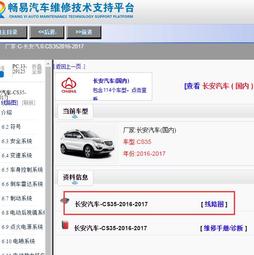Click 年份:2016-2017 red text
Screen dimensions: 254x255
pyautogui.click(x=144, y=154)
